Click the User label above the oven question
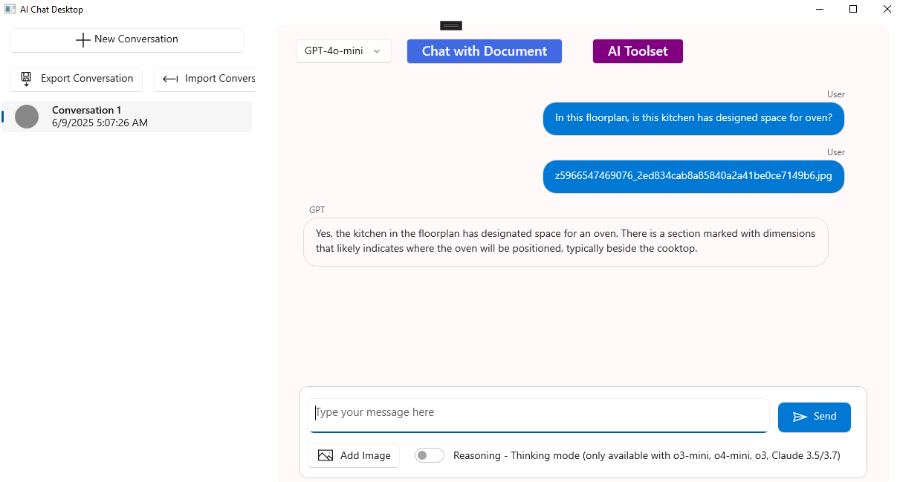The image size is (900, 482). coord(836,94)
